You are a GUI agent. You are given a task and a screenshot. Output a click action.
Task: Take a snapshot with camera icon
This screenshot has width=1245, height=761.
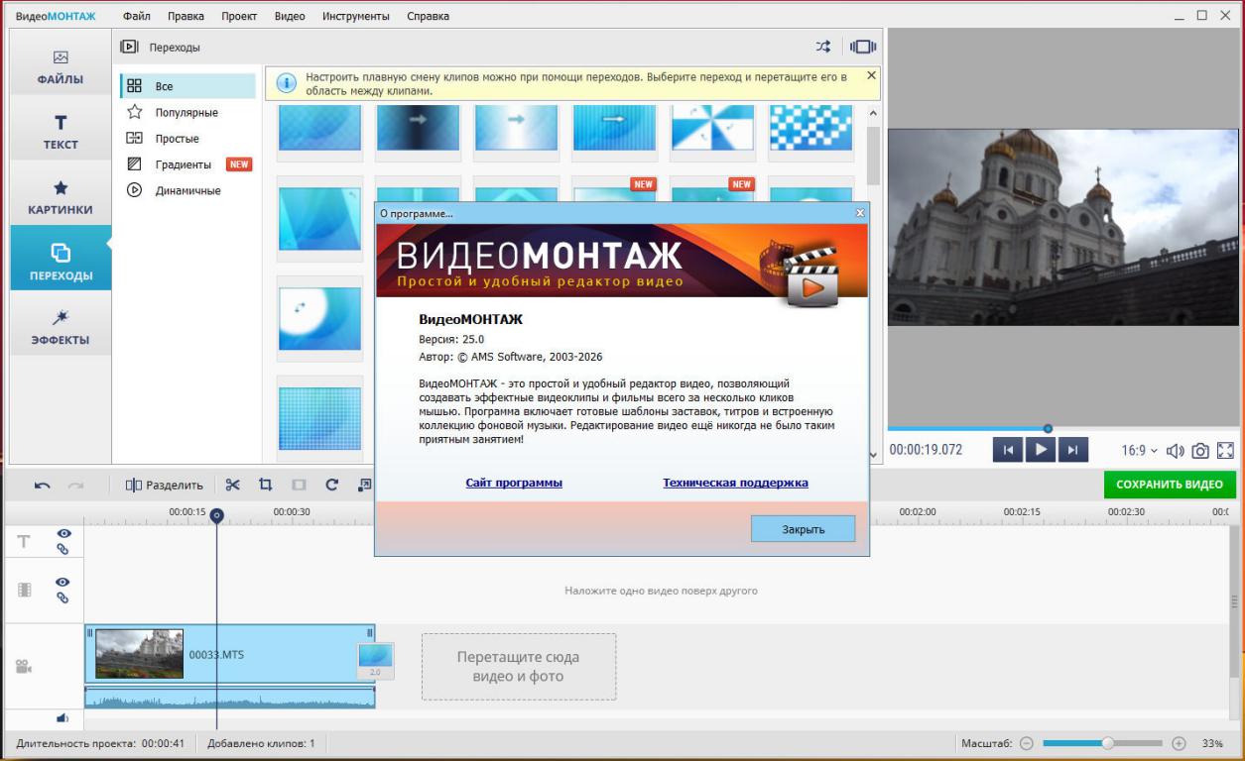[1200, 450]
